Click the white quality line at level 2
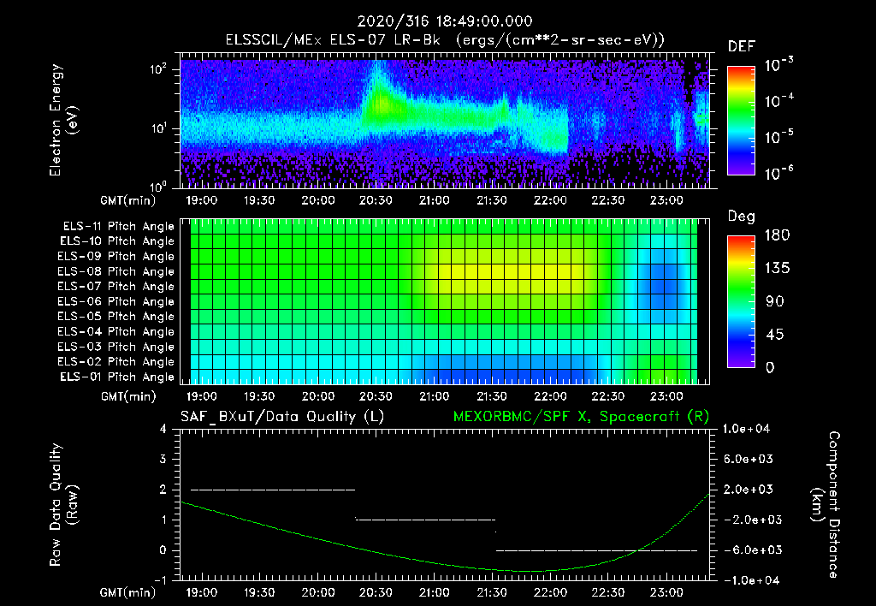Screen dimensions: 876x606 [273, 490]
